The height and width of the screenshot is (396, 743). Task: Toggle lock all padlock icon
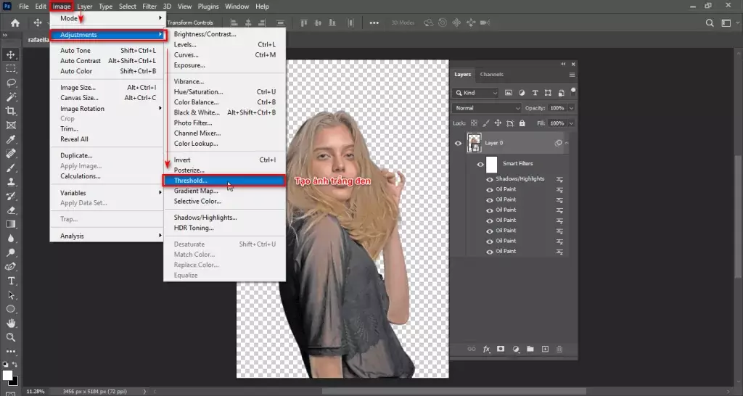coord(522,123)
